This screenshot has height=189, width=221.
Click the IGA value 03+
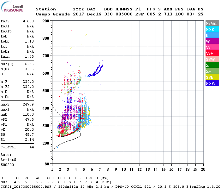pos(191,14)
